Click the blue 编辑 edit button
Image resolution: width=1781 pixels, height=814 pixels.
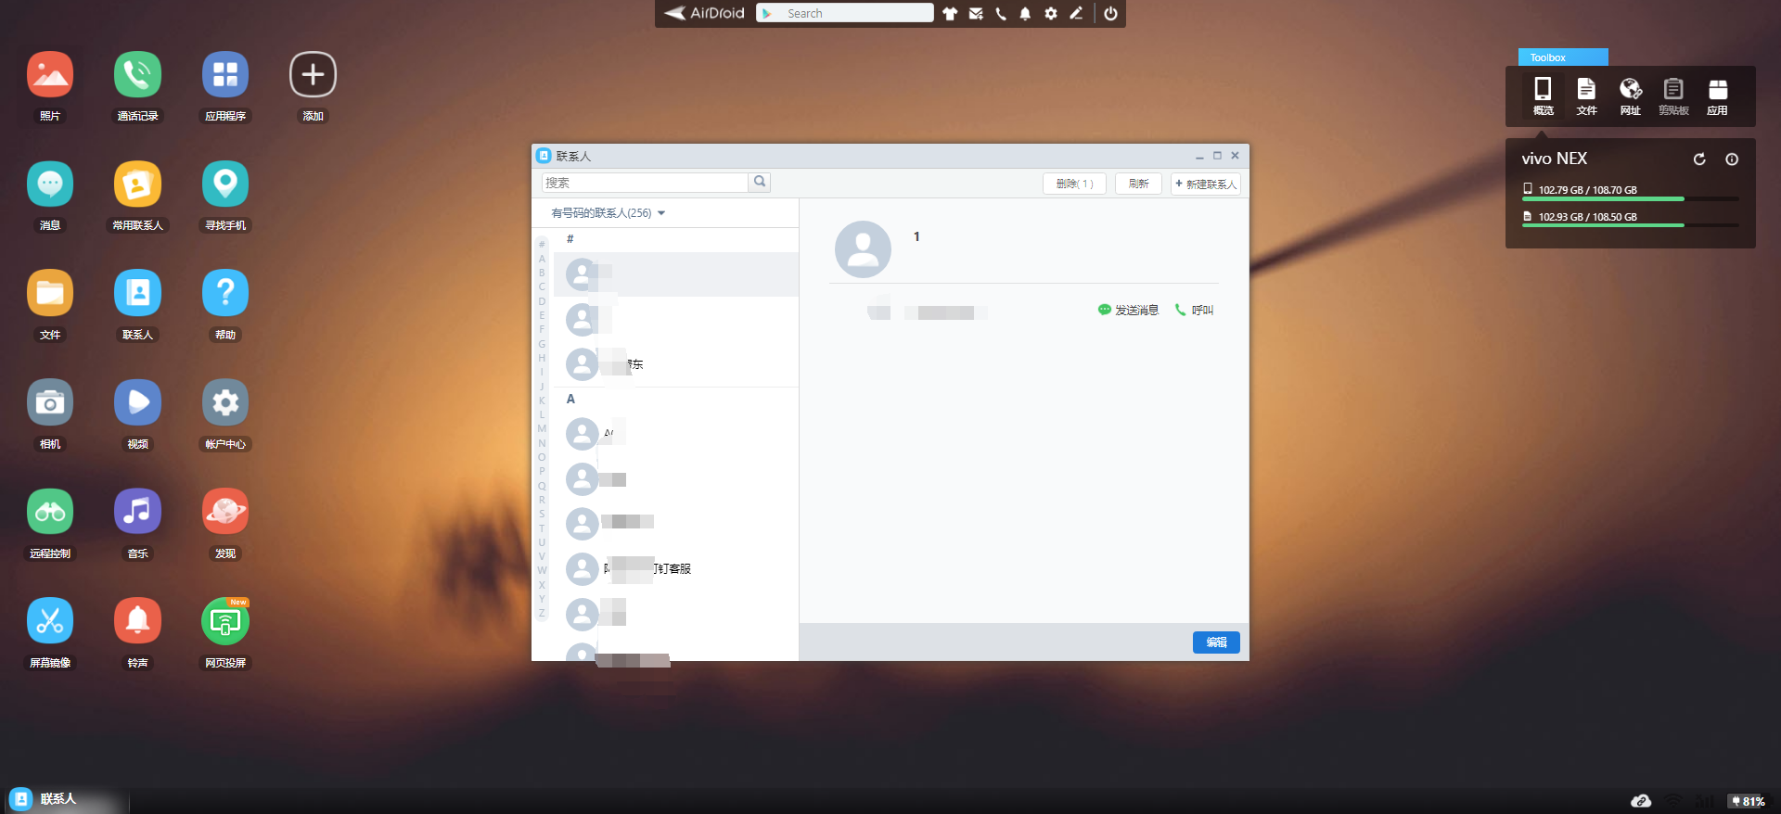(x=1216, y=642)
